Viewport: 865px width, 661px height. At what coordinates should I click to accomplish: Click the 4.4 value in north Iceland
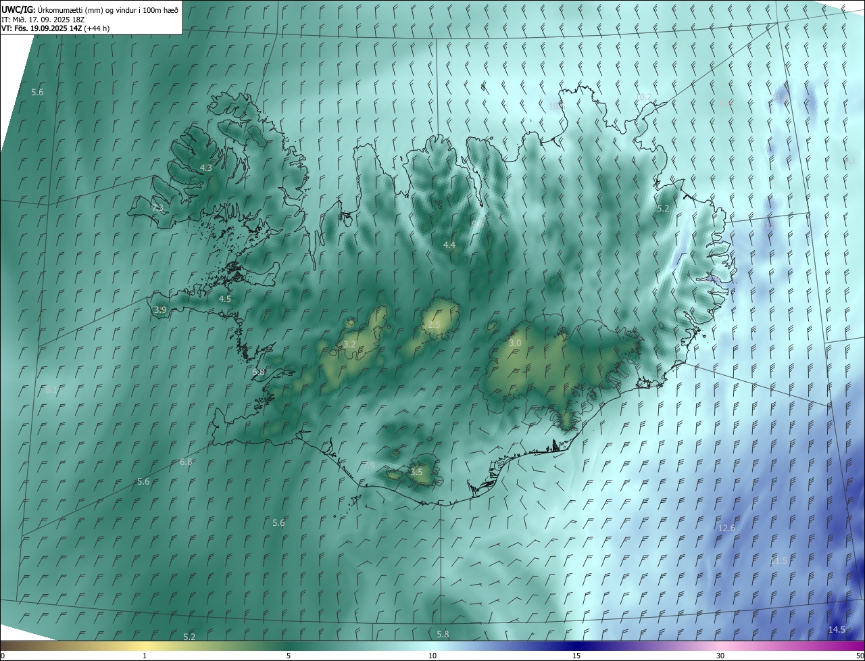tap(449, 245)
